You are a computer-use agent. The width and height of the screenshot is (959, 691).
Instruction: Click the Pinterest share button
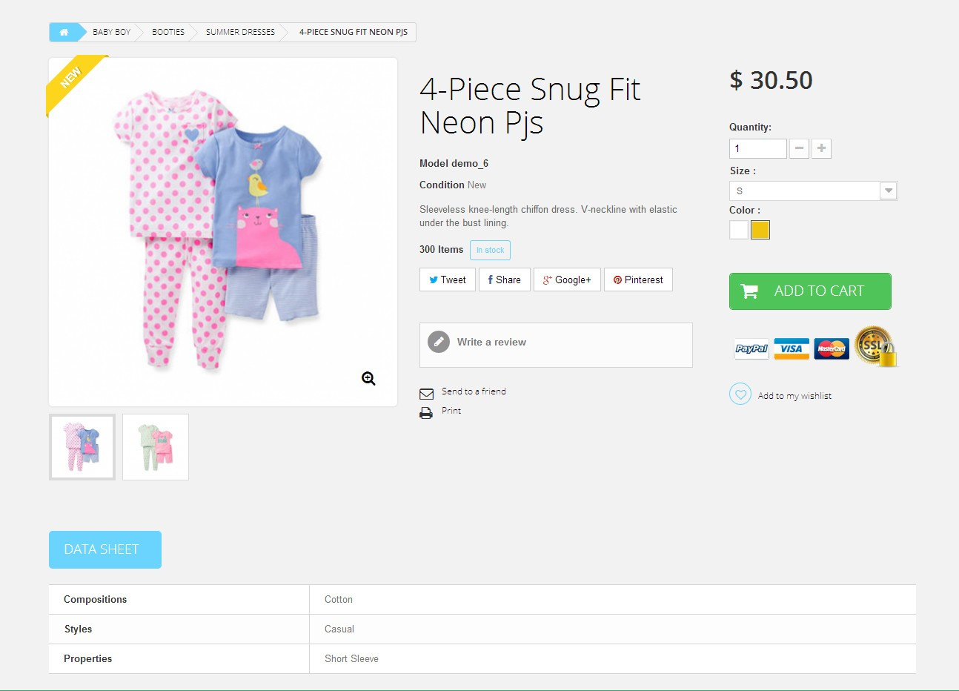tap(638, 280)
